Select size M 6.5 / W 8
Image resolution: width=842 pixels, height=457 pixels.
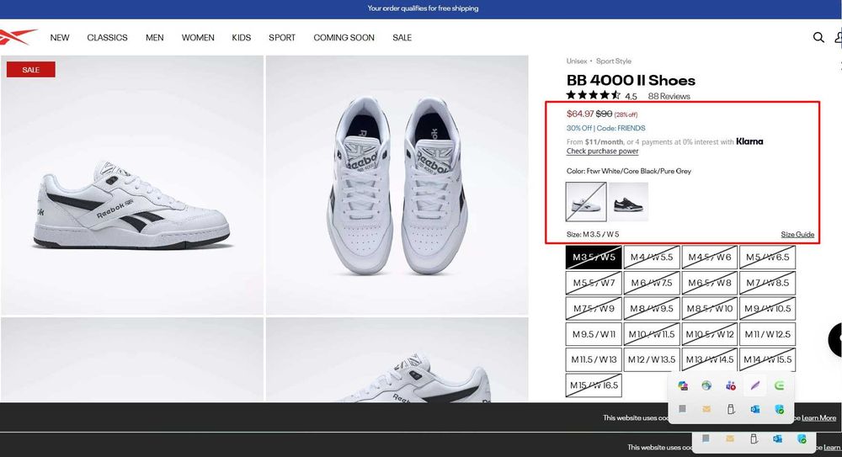coord(709,283)
